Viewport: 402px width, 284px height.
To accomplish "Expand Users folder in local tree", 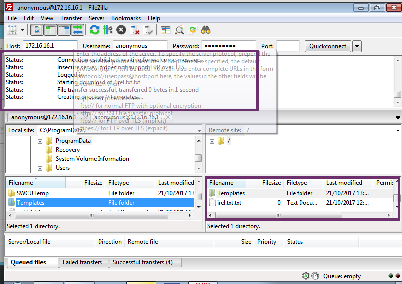I will click(40, 168).
